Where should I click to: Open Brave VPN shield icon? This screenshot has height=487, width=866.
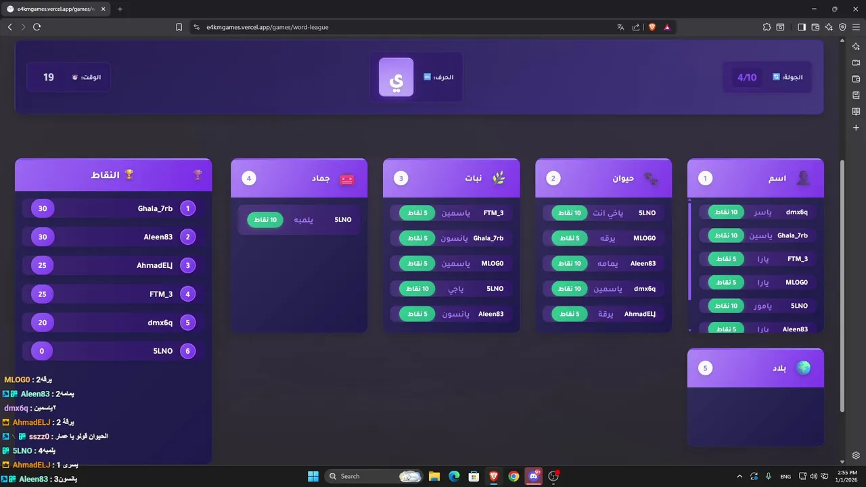(x=842, y=27)
